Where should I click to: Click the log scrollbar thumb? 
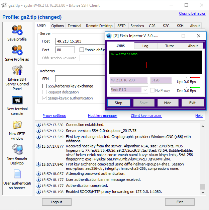(203, 187)
